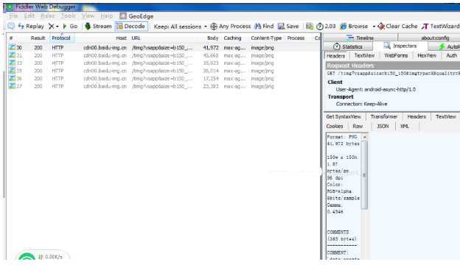
Task: Open request WebForms inspector tab
Action: tap(396, 56)
